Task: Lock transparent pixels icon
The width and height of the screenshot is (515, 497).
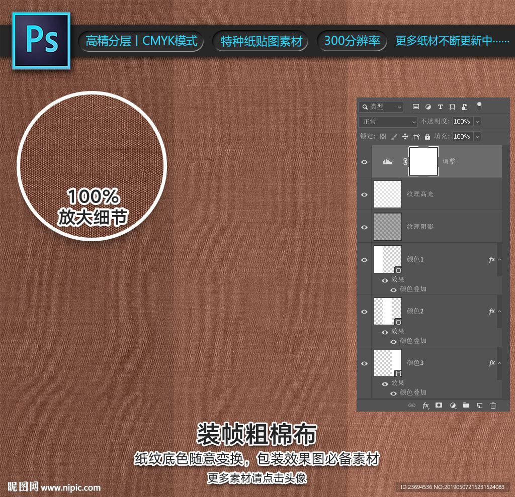Action: coord(383,137)
